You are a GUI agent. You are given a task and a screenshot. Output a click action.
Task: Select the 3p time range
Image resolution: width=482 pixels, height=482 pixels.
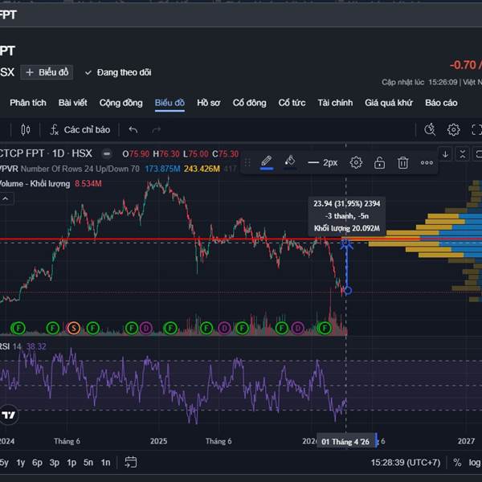tap(55, 463)
